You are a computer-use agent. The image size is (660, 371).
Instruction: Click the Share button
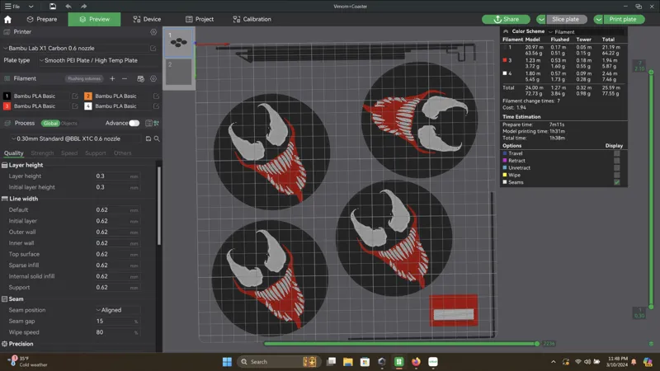coord(506,19)
